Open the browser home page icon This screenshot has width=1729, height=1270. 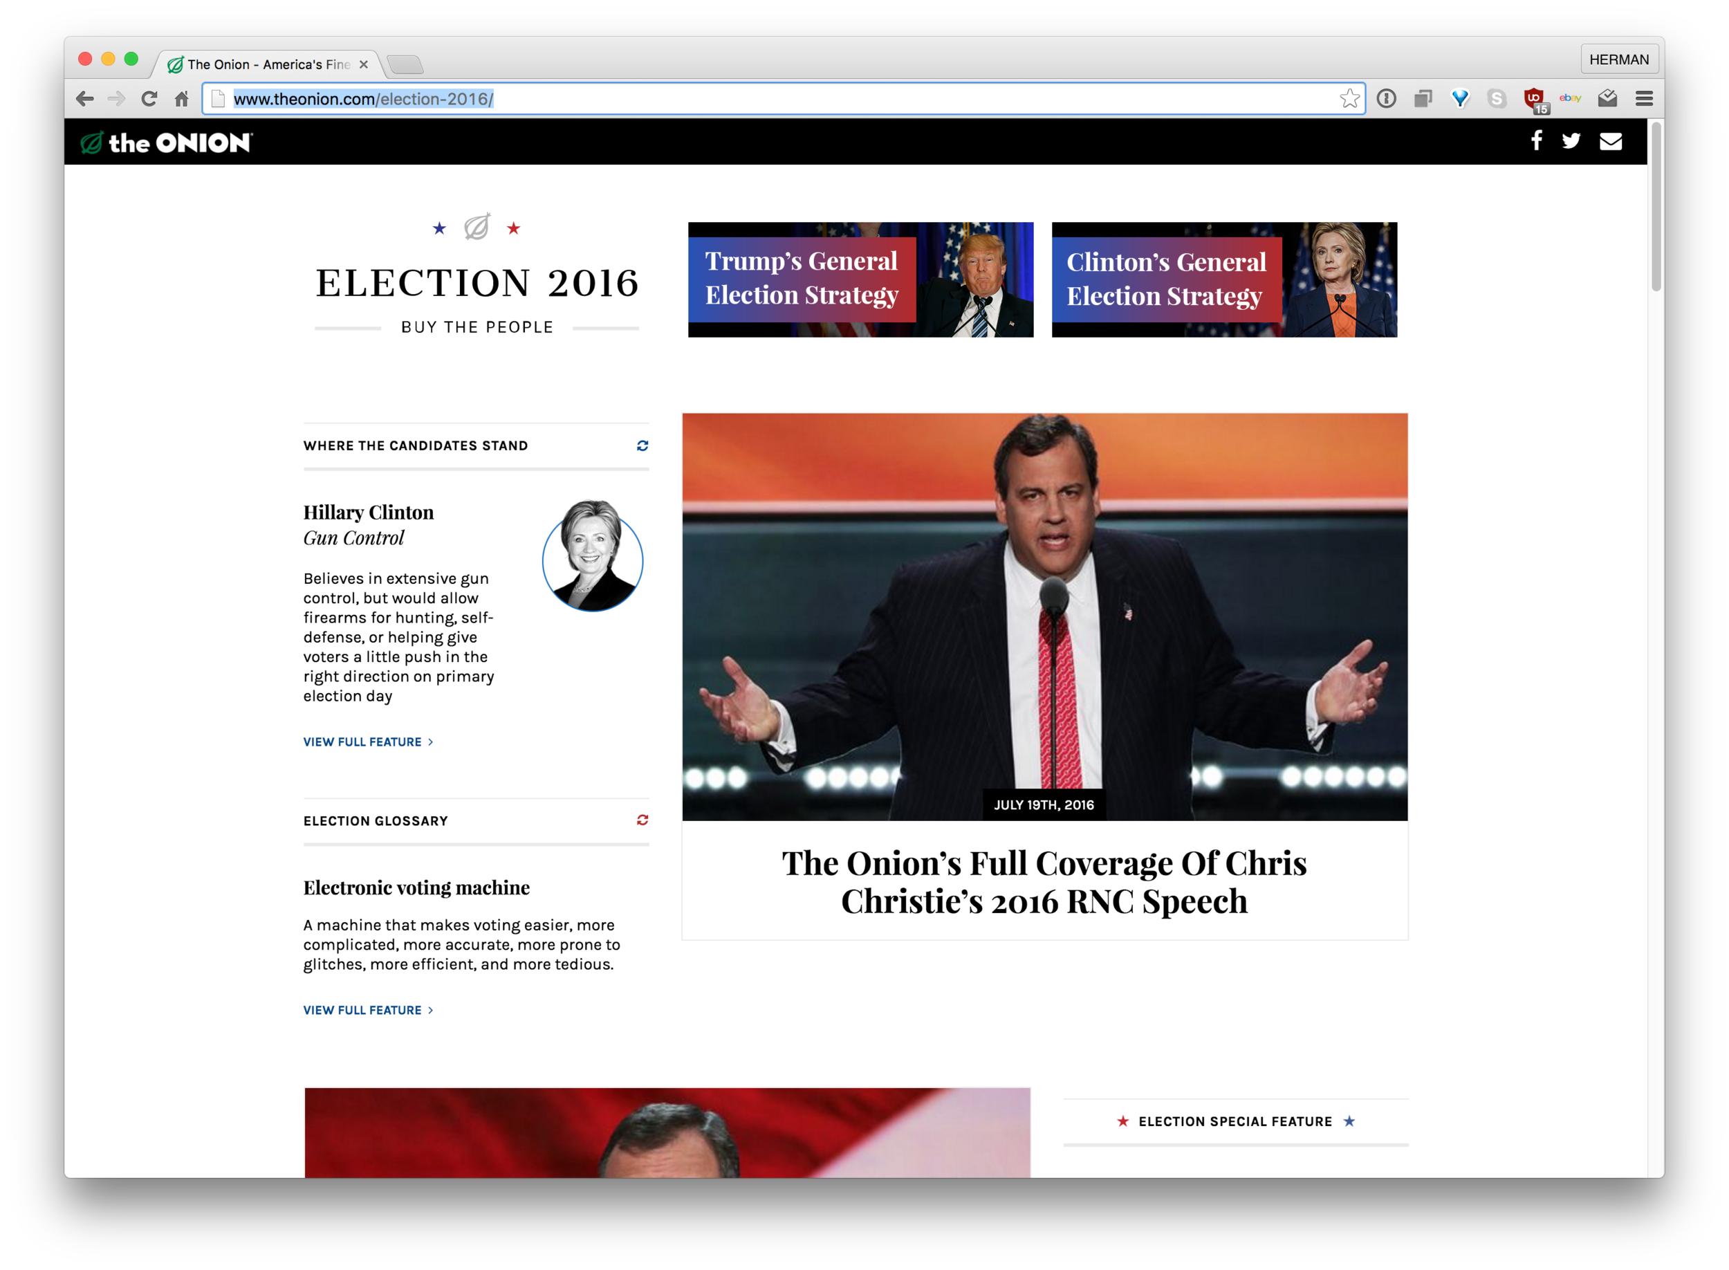pos(181,98)
